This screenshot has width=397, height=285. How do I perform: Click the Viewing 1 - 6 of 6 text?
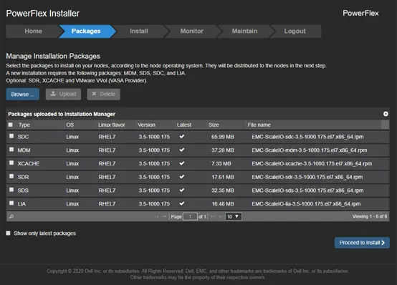tap(370, 216)
